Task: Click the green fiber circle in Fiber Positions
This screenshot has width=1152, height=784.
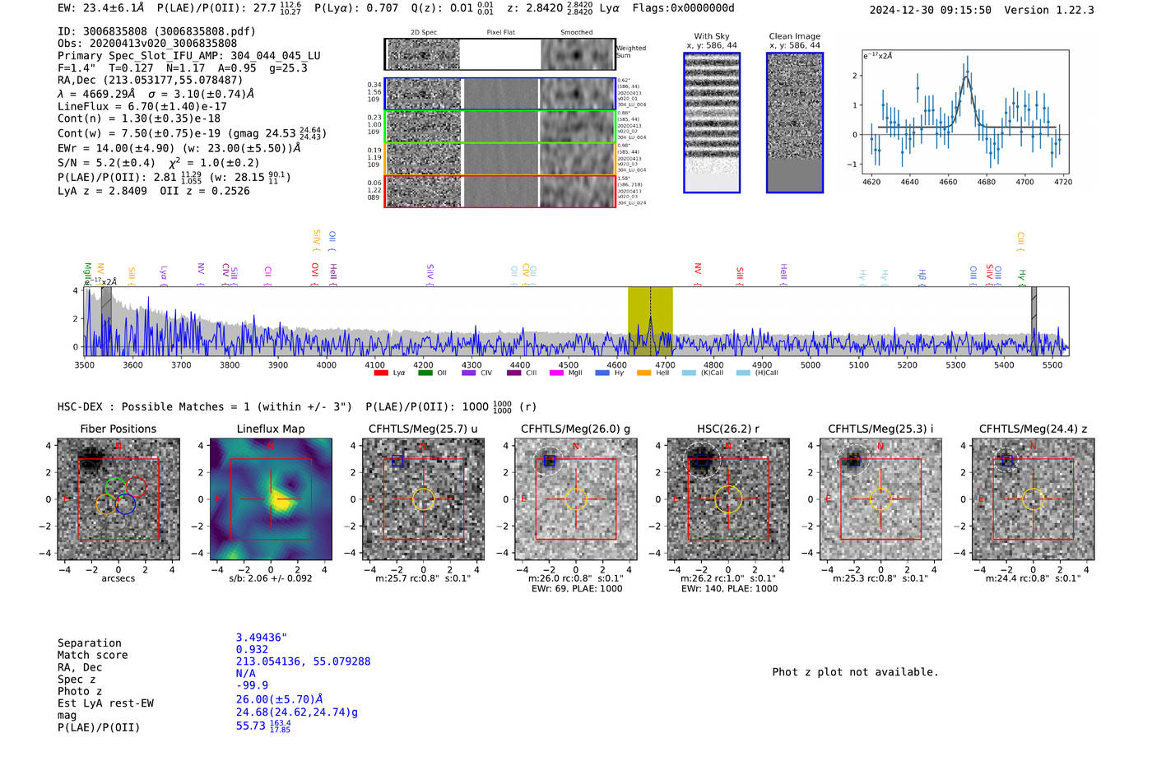Action: pyautogui.click(x=115, y=486)
